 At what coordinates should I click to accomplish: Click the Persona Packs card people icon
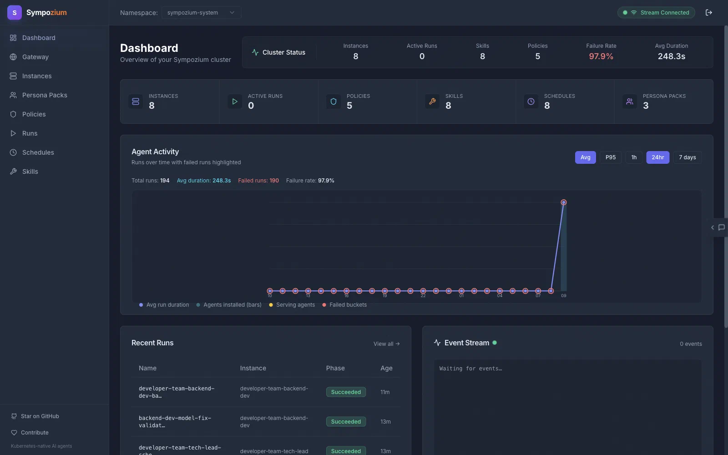[x=630, y=101]
